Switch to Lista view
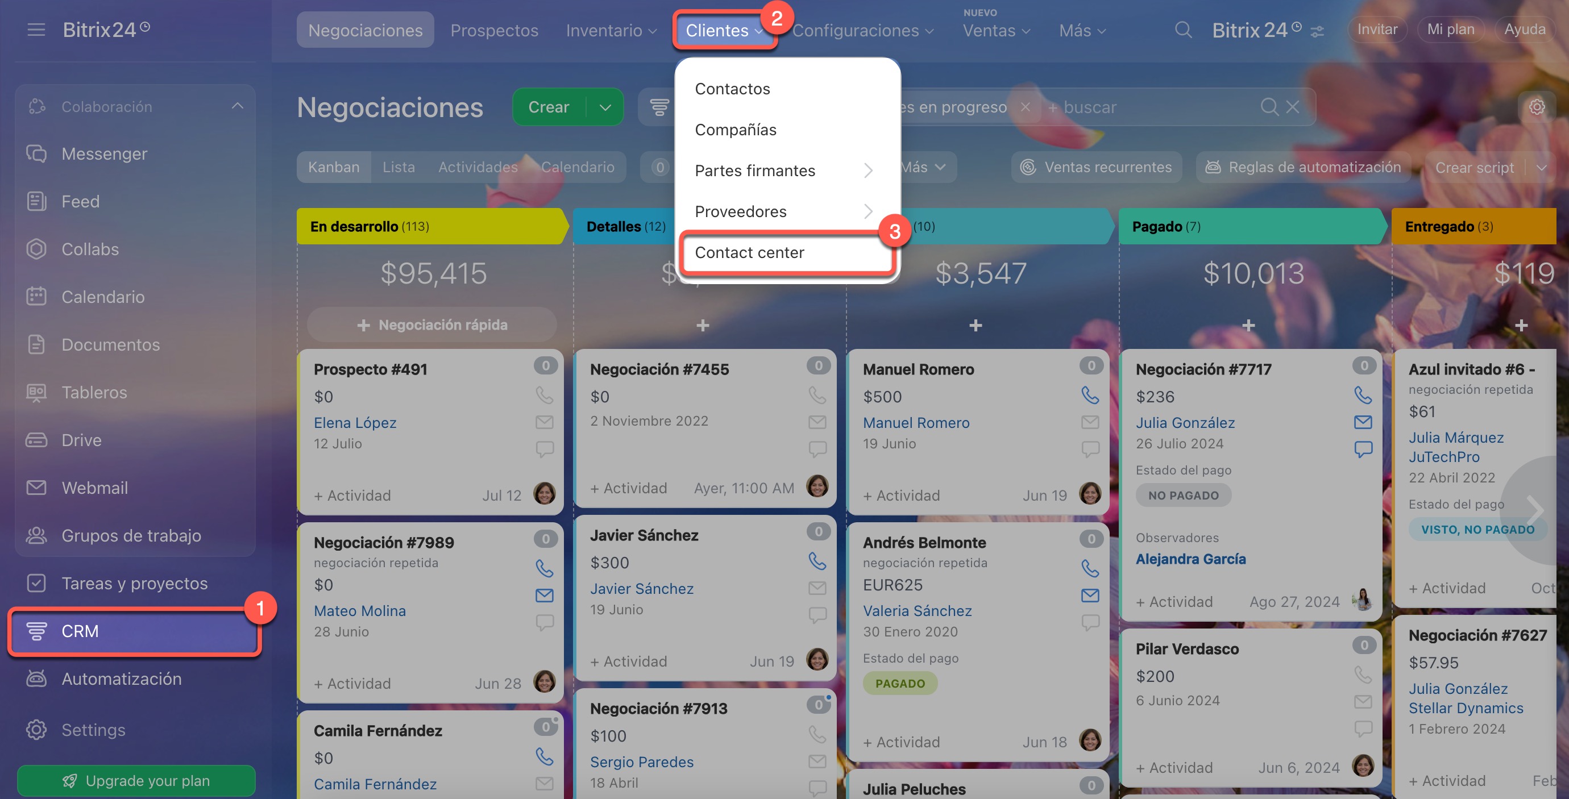The height and width of the screenshot is (799, 1569). (x=399, y=167)
